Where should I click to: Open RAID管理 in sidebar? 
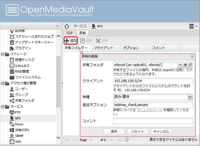[x=19, y=71]
